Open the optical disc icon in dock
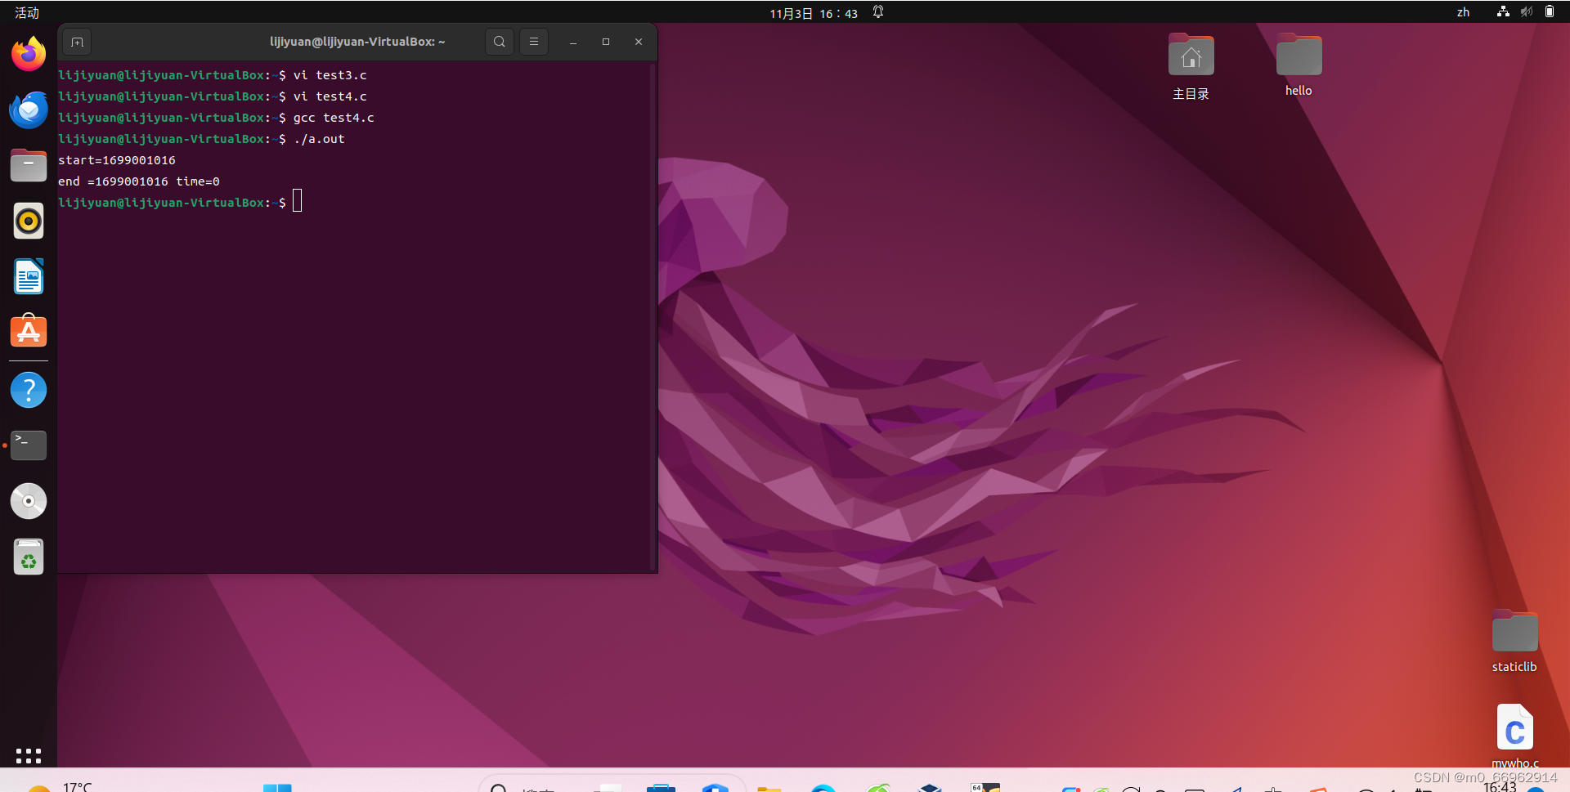 click(x=29, y=501)
